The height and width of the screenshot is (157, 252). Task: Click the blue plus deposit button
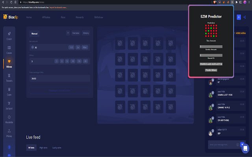click(239, 17)
